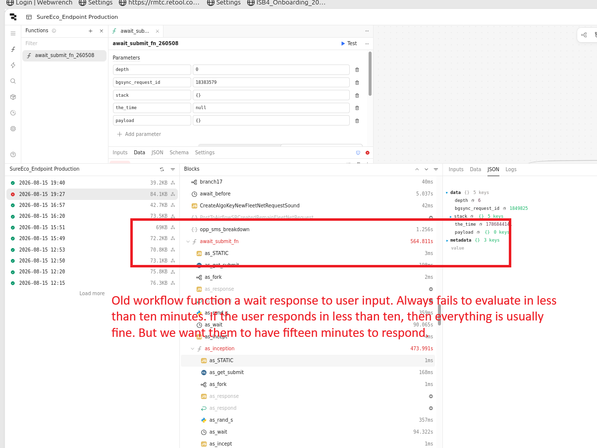Collapse the await_submit_fn block group

(188, 242)
